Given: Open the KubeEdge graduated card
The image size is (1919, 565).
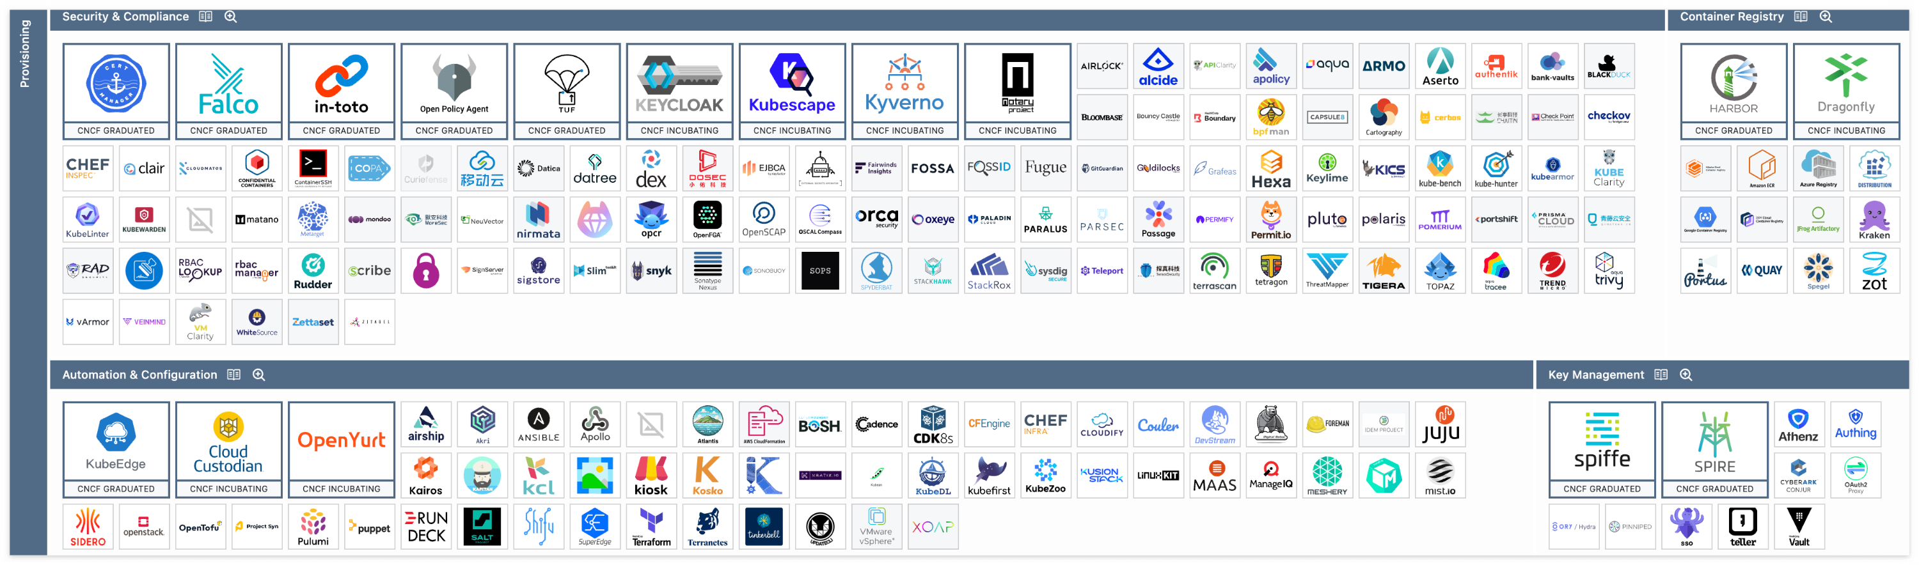Looking at the screenshot, I should coord(116,449).
